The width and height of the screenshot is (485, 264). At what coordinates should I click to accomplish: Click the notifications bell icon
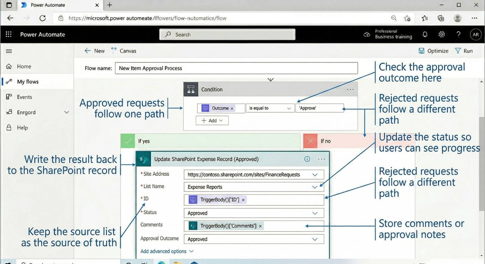pos(425,34)
